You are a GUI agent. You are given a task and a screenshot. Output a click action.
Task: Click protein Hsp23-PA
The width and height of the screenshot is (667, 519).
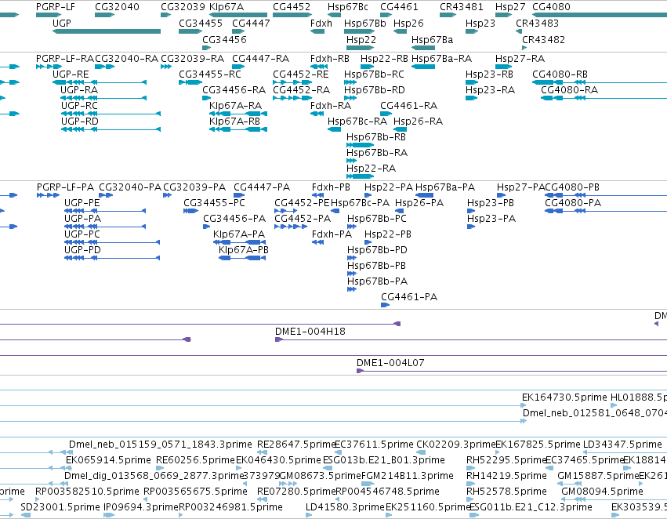tap(491, 218)
